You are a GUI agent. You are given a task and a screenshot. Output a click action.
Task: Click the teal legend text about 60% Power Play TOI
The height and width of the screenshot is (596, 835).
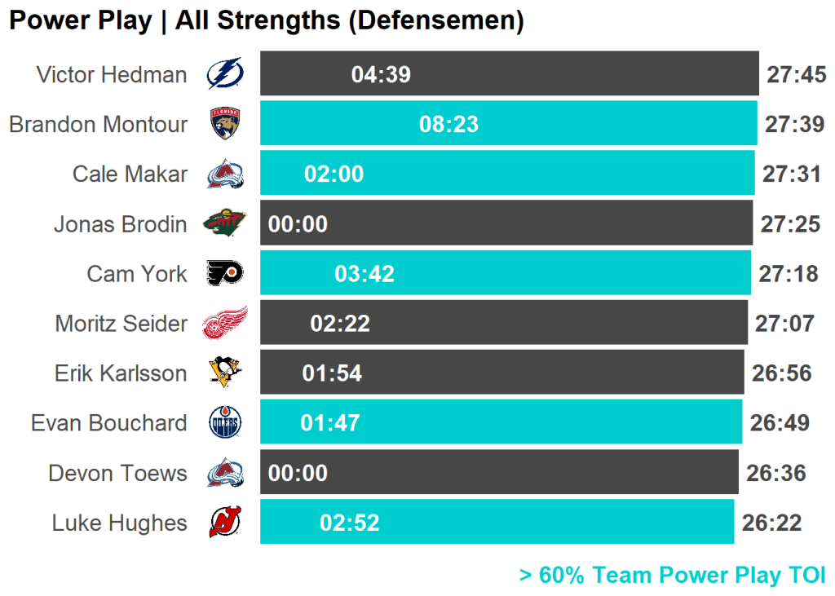click(x=672, y=575)
